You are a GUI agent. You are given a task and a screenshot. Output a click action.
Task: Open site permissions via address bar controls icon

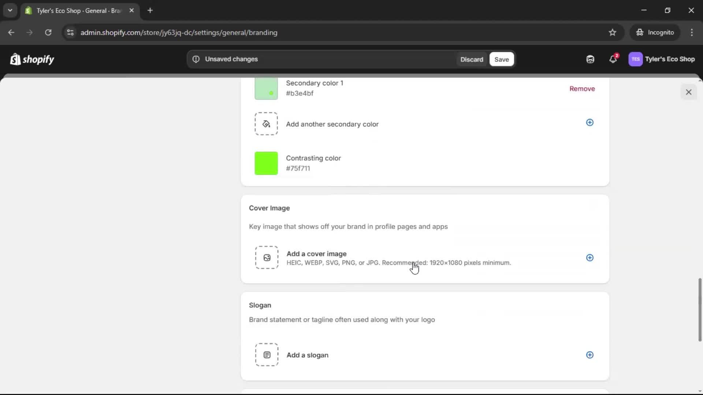pos(70,33)
